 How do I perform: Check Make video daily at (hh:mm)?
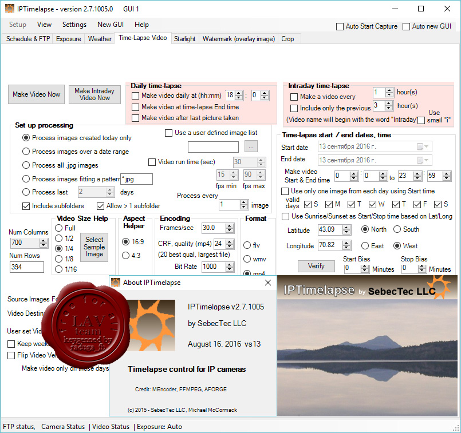pos(136,96)
